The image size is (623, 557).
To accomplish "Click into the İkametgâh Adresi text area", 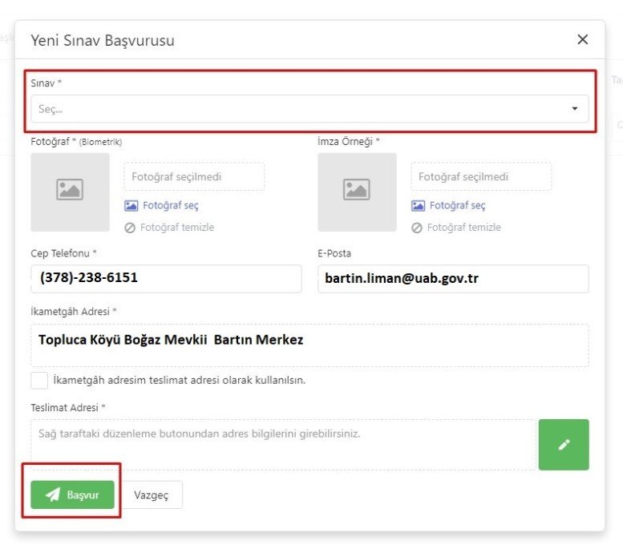I will (x=309, y=345).
